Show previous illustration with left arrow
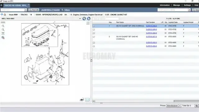This screenshot has width=199, height=112. [x=84, y=19]
